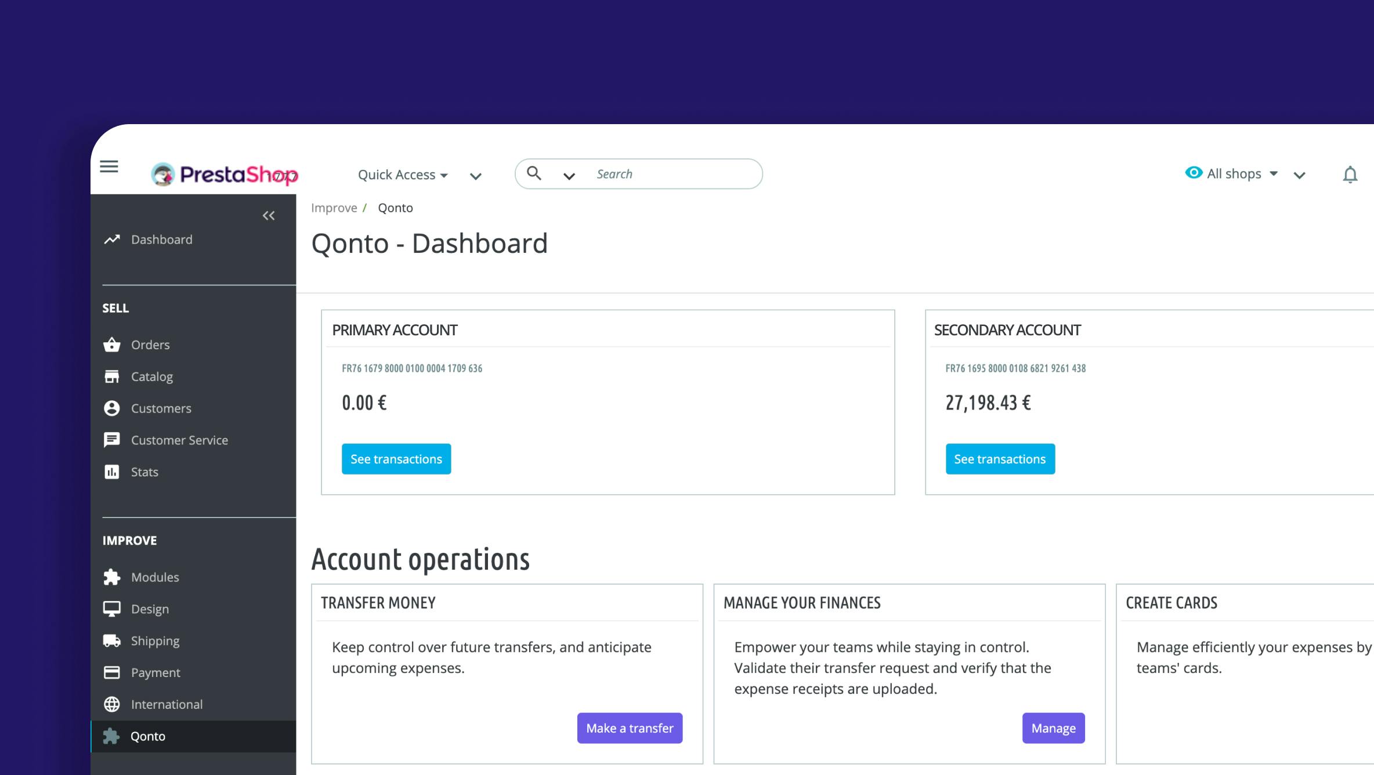The image size is (1374, 775).
Task: Click the Modules puzzle icon
Action: [112, 577]
